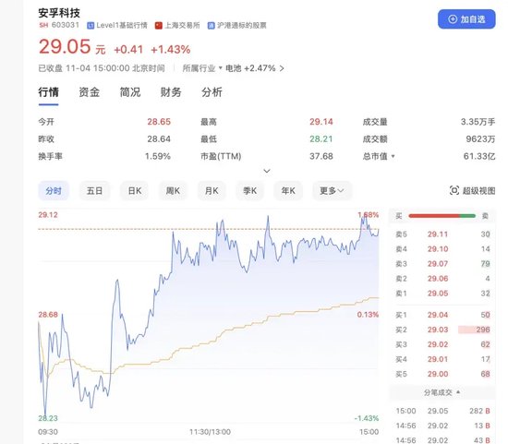The width and height of the screenshot is (508, 444).
Task: Click the 卖2 price 29.06
Action: pos(438,279)
